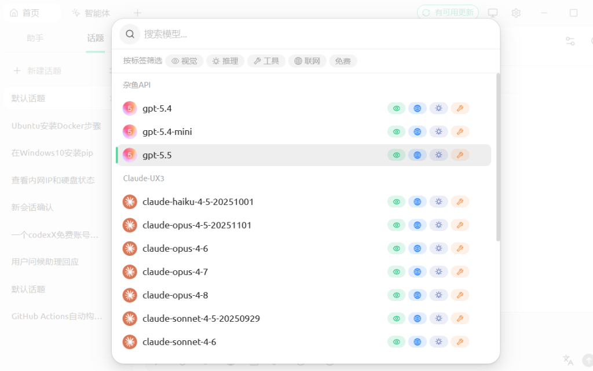Click the globe icon for claude-sonnet-4-6
Viewport: 593px width, 371px height.
(418, 342)
